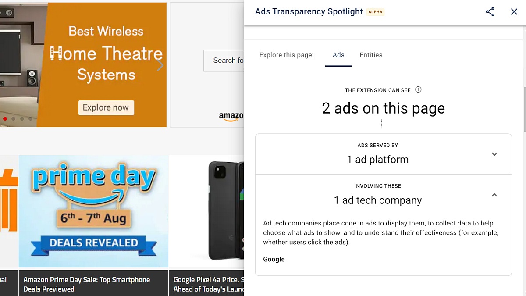Click the Amazon logo below the search box

point(231,117)
